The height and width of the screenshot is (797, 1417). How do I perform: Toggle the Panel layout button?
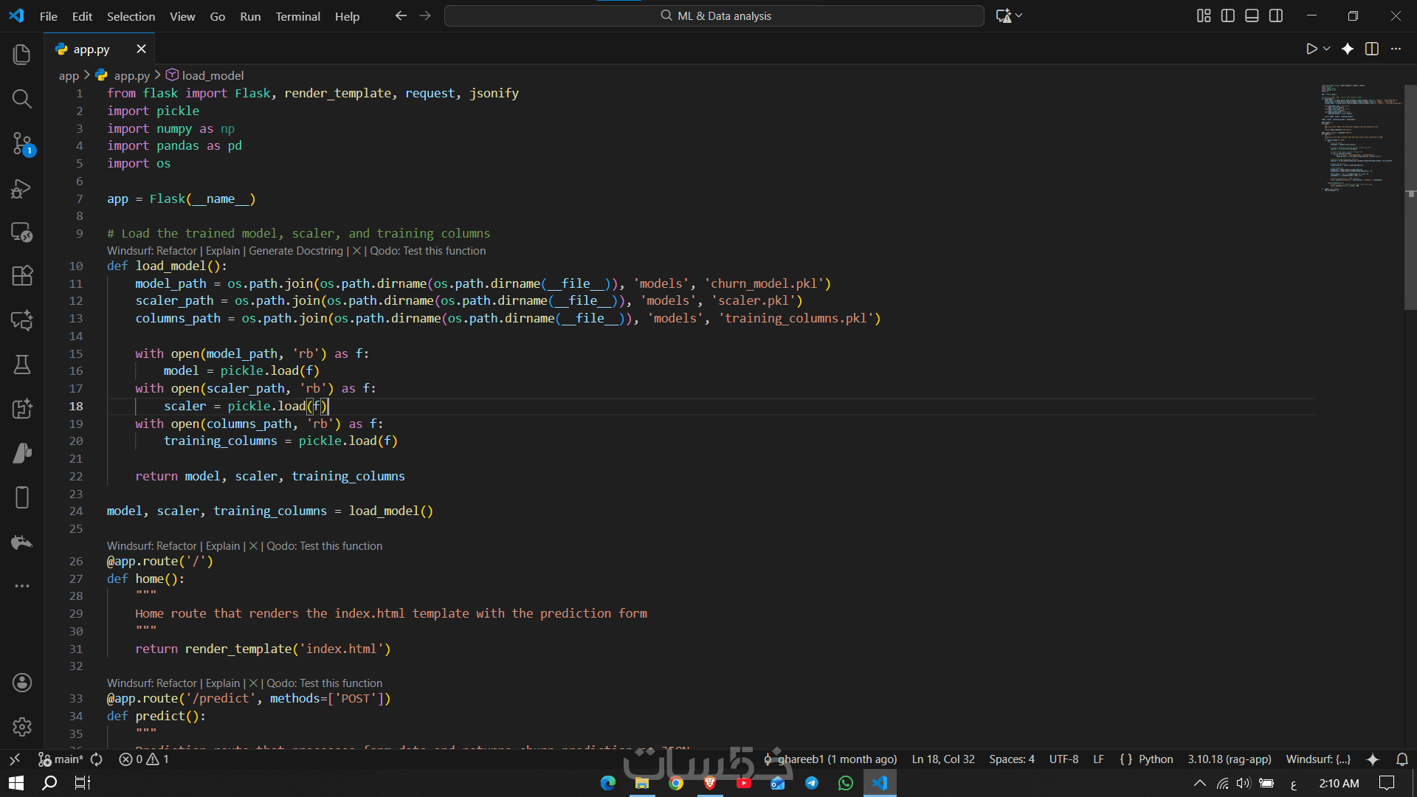pyautogui.click(x=1252, y=15)
